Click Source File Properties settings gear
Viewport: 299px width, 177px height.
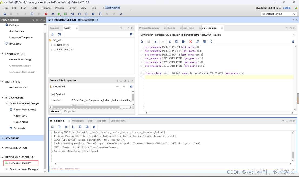coord(131,87)
